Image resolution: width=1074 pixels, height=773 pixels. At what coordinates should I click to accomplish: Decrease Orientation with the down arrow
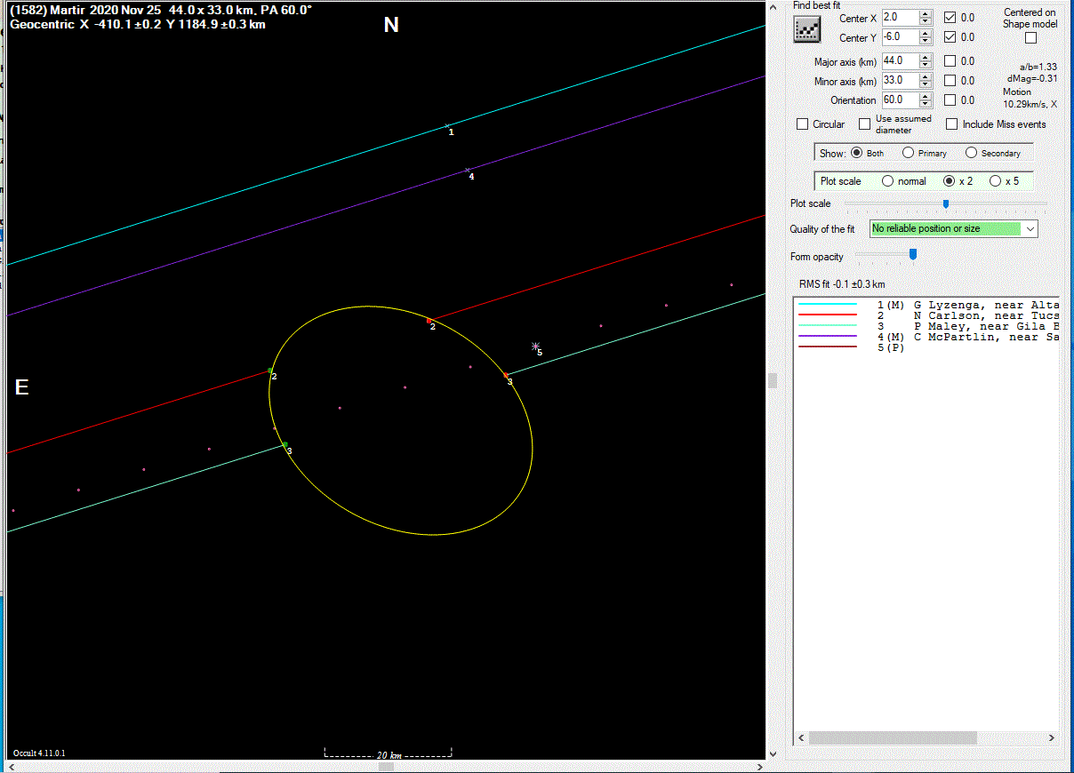(x=926, y=104)
